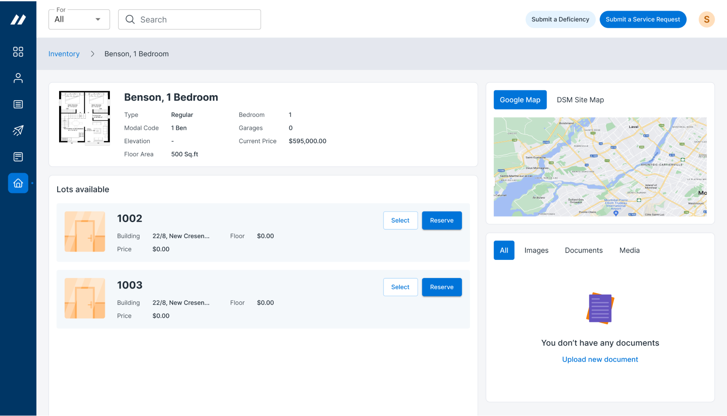Open the user avatar S menu
727x416 pixels.
click(706, 19)
